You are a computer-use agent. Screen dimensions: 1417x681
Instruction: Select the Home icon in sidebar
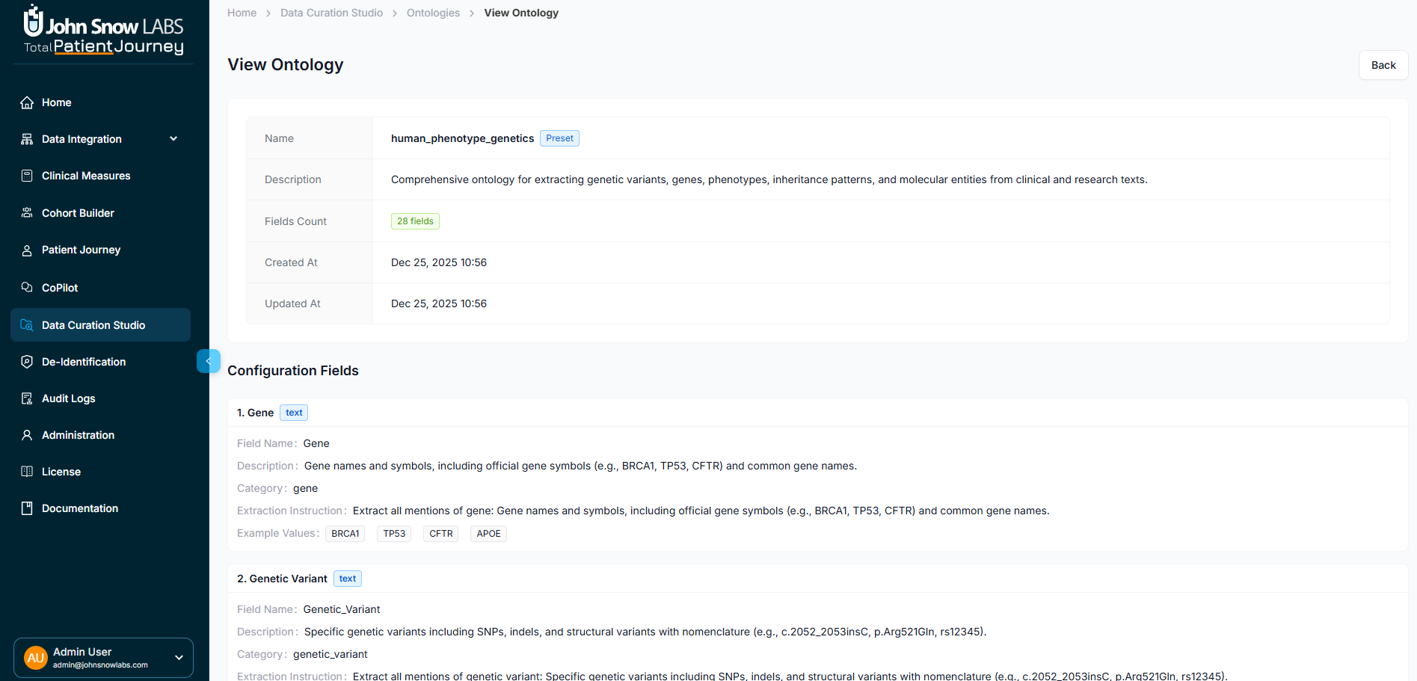click(x=27, y=102)
